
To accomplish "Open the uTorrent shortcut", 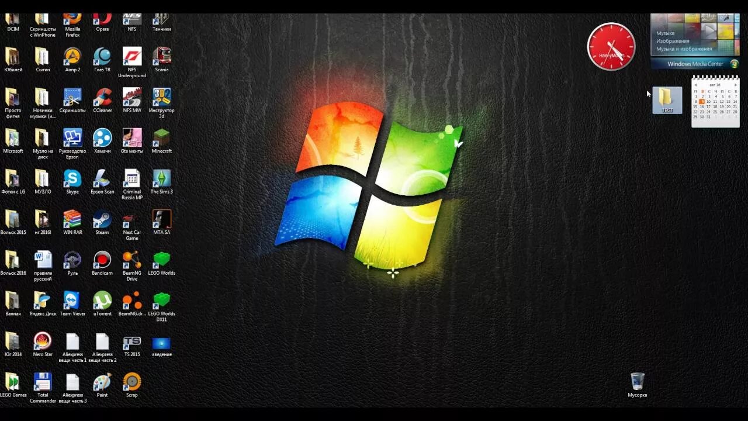I will [102, 303].
